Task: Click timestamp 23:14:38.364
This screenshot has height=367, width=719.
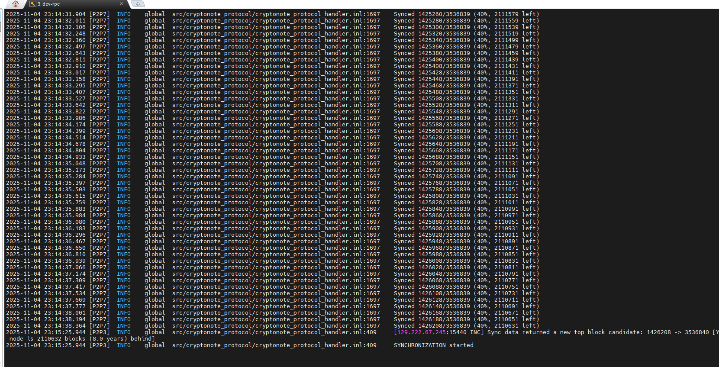Action: [65, 326]
